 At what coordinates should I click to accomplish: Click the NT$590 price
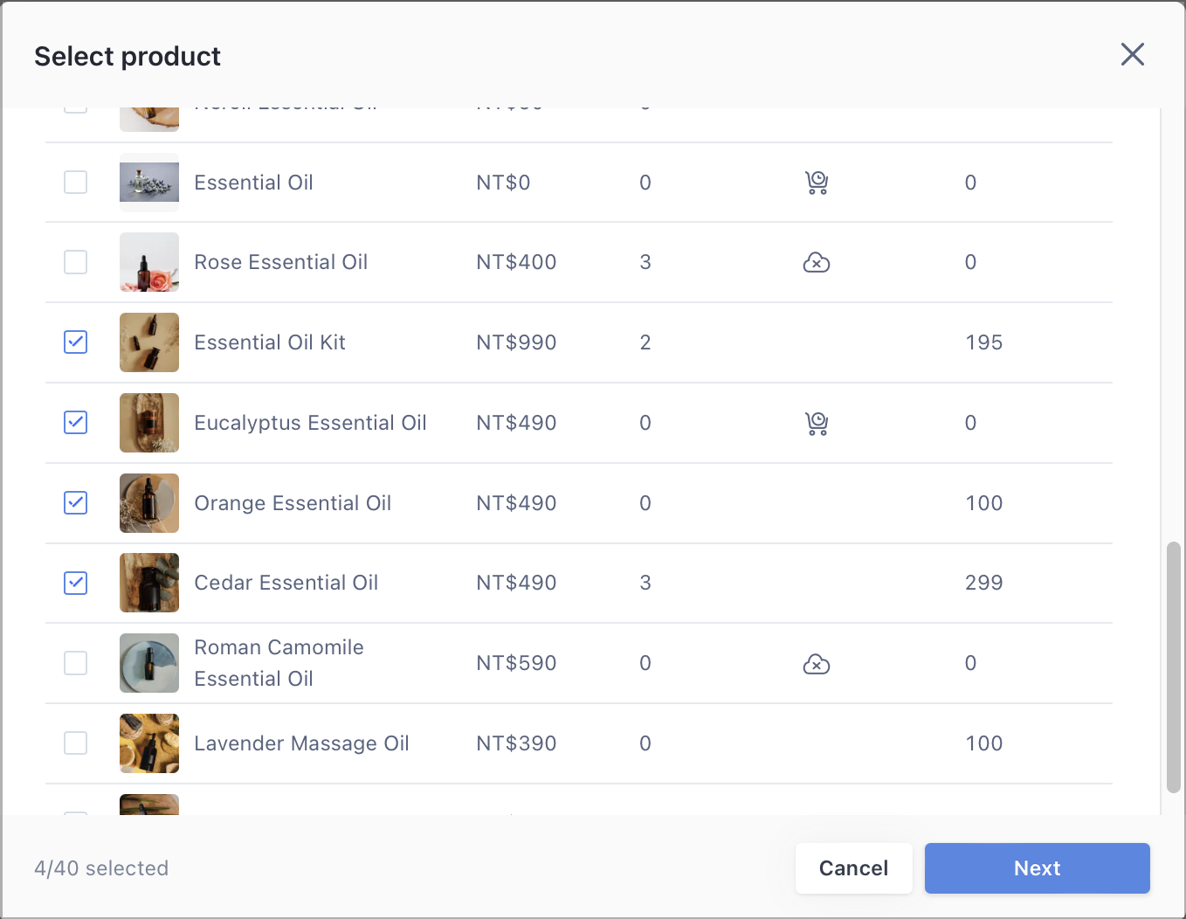(x=516, y=663)
